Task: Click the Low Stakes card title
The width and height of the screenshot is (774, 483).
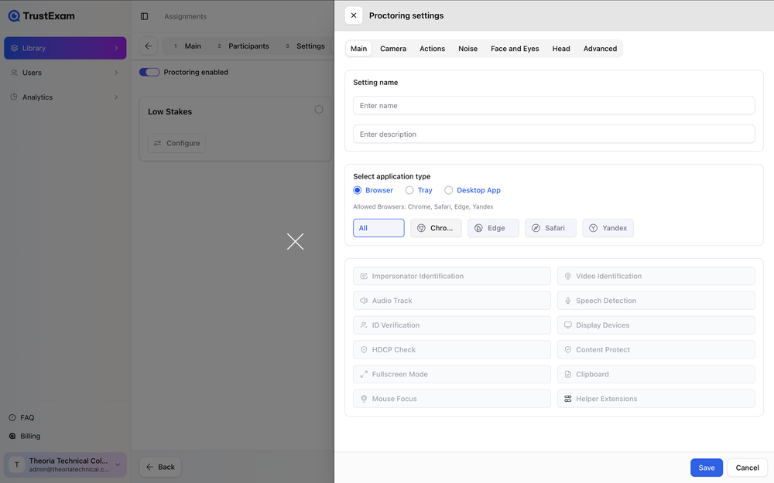Action: [170, 112]
